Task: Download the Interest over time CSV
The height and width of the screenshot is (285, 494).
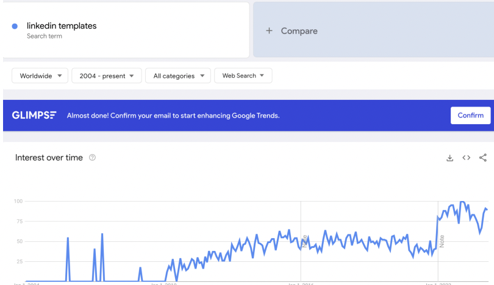Action: [x=450, y=158]
